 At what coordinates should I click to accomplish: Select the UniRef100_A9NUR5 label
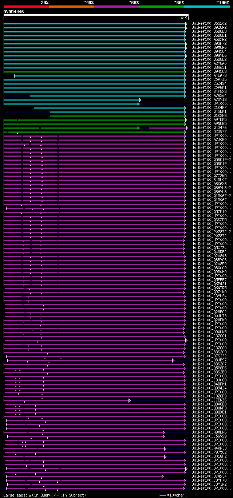(x=209, y=123)
